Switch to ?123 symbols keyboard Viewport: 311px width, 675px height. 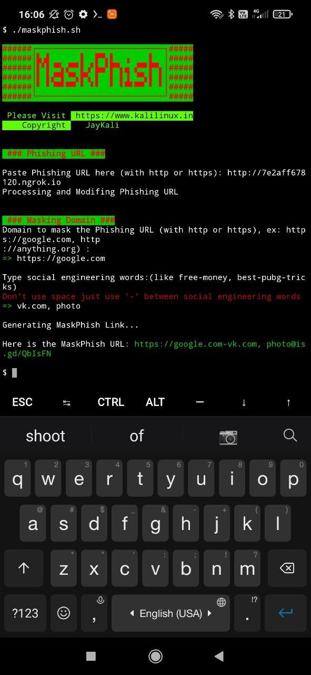click(x=25, y=613)
